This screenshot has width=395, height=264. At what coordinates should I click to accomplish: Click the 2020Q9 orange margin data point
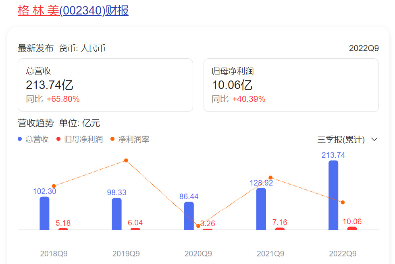[x=198, y=226]
